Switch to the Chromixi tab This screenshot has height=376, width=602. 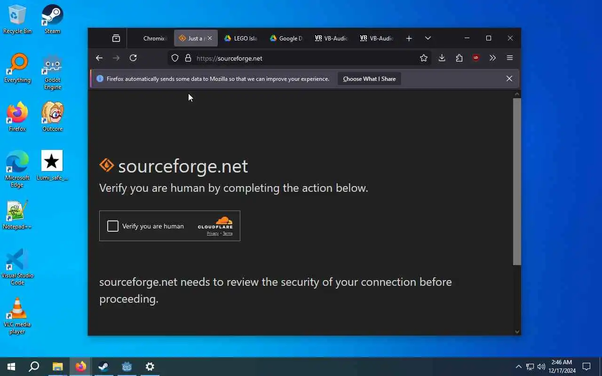click(150, 39)
